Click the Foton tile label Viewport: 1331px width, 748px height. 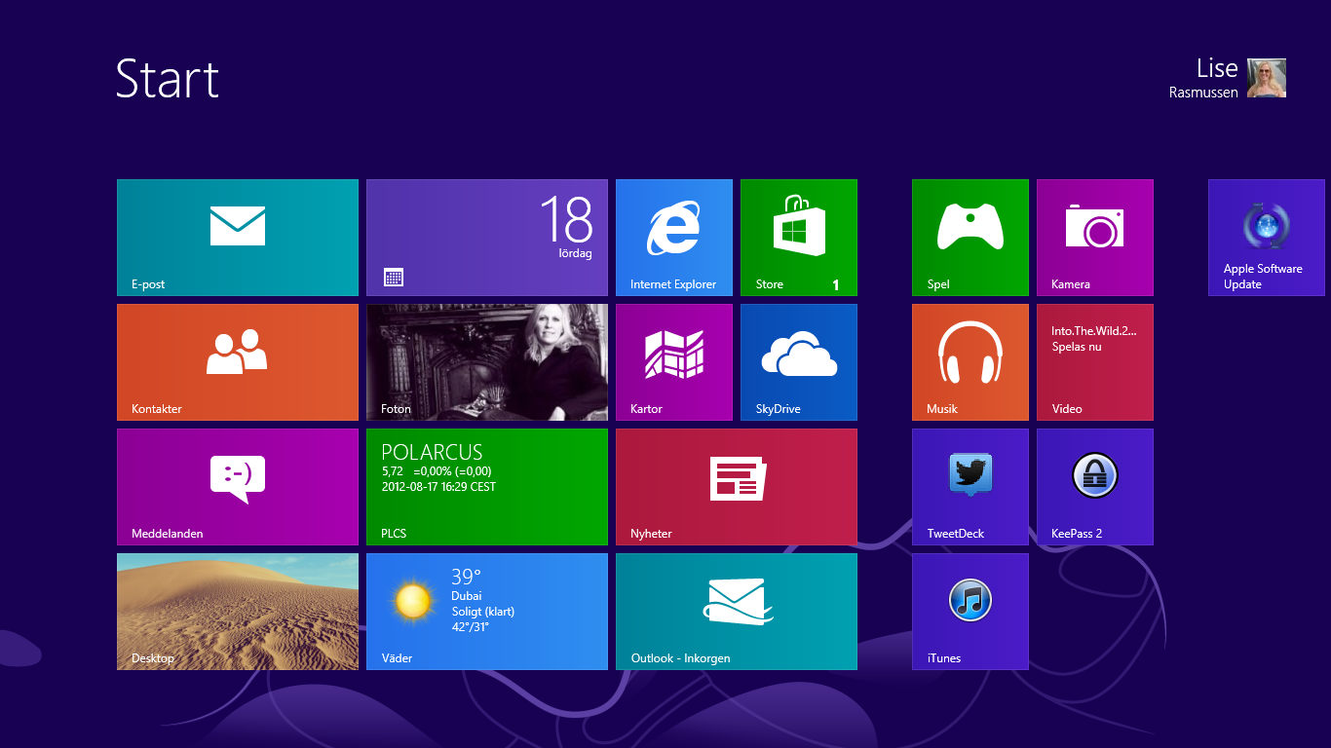coord(396,409)
